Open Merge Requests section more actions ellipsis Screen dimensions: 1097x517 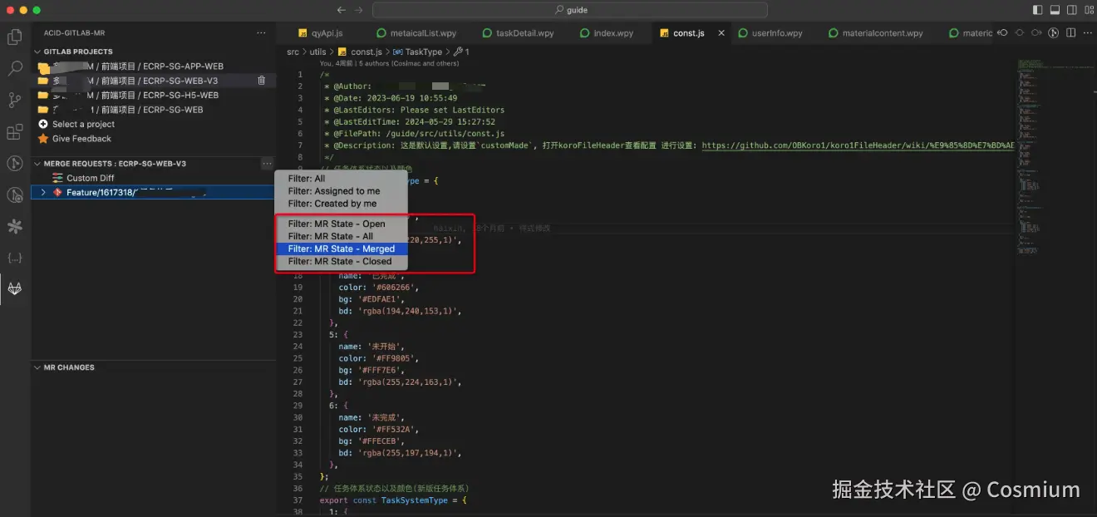coord(266,164)
